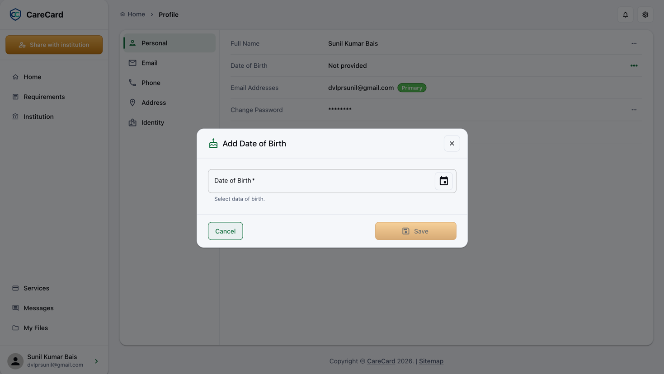
Task: Click the name 'Sunil Kumar Bais' in Full Name row
Action: point(353,43)
